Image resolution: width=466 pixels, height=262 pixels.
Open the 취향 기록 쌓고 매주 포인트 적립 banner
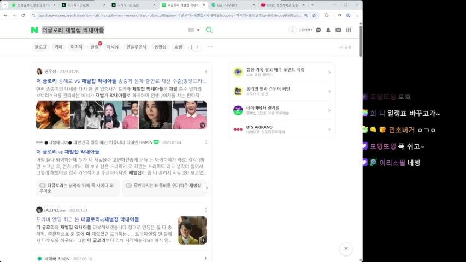[281, 72]
